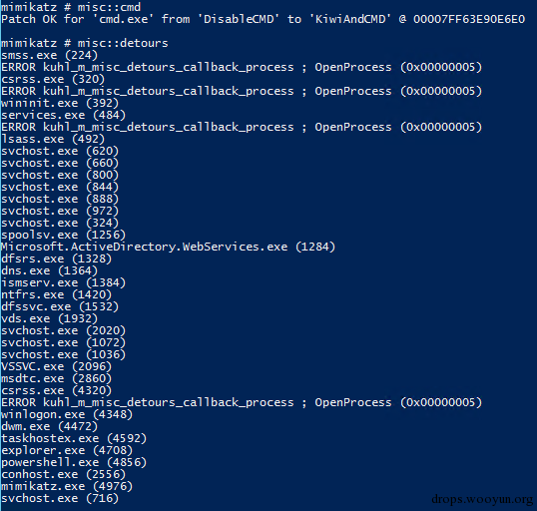
Task: Open the drops.wooyun.org watermark link
Action: click(482, 500)
